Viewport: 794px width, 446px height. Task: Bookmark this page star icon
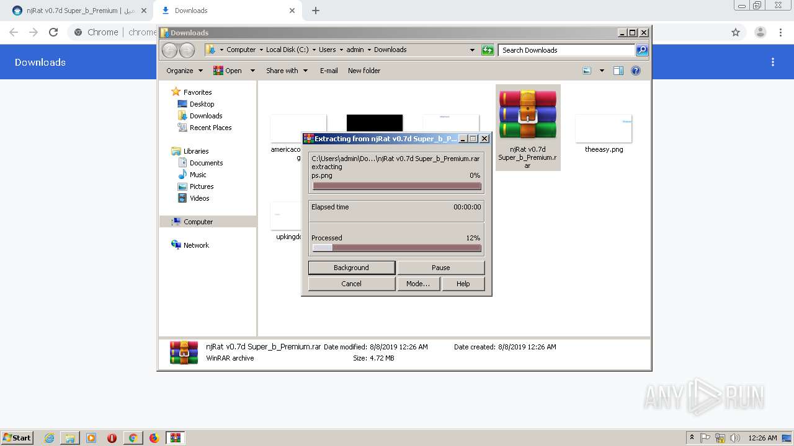click(x=736, y=32)
